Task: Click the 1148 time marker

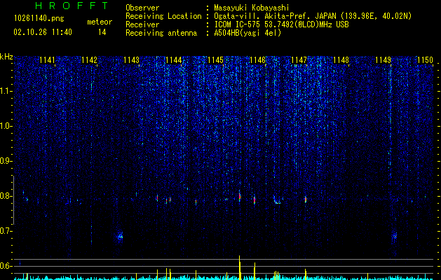Action: click(x=341, y=60)
